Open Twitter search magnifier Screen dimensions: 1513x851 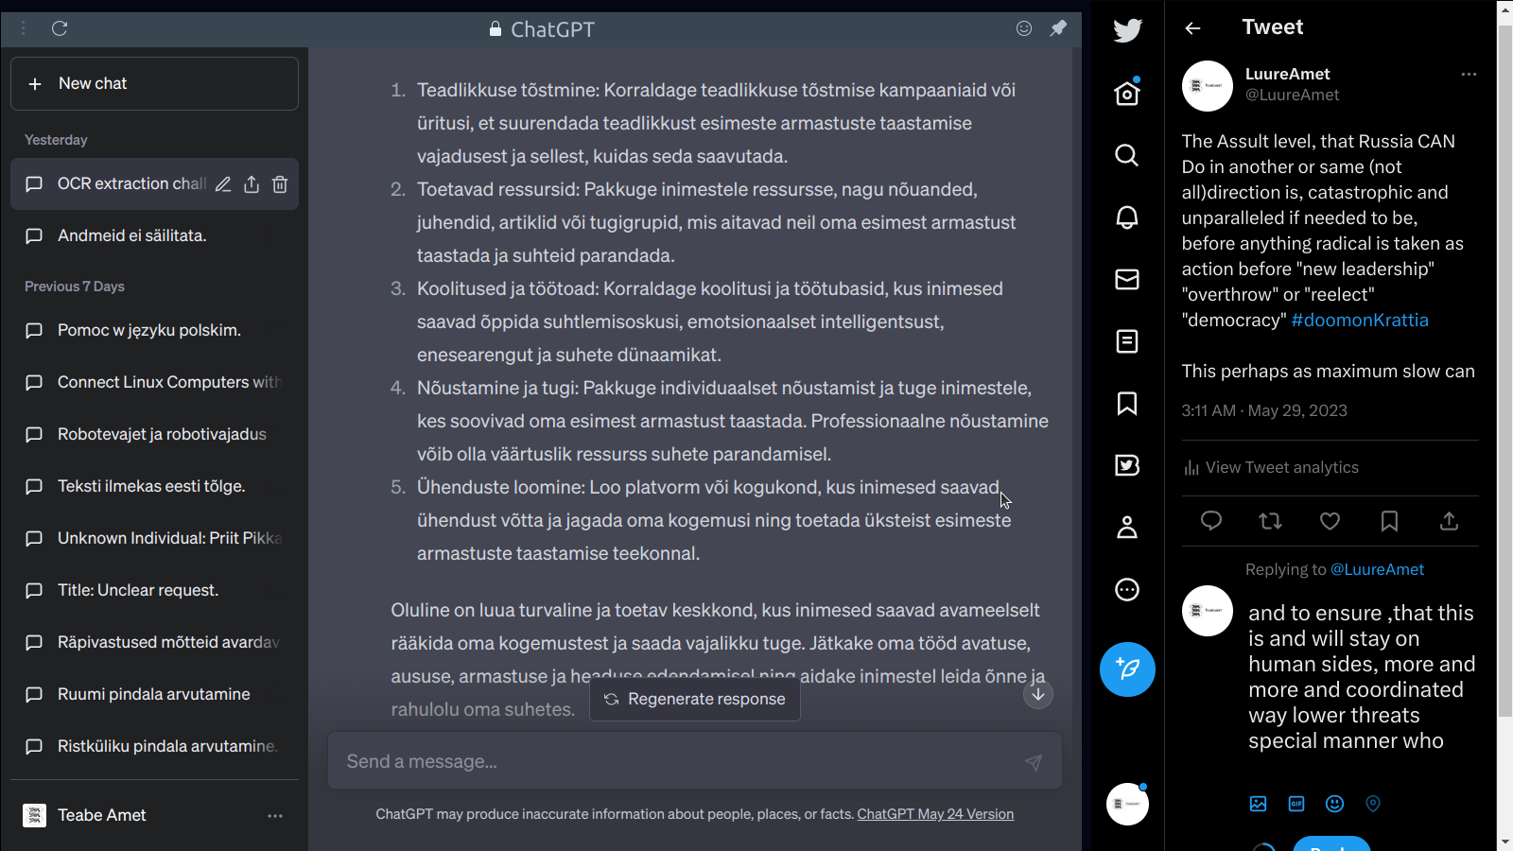pyautogui.click(x=1127, y=155)
